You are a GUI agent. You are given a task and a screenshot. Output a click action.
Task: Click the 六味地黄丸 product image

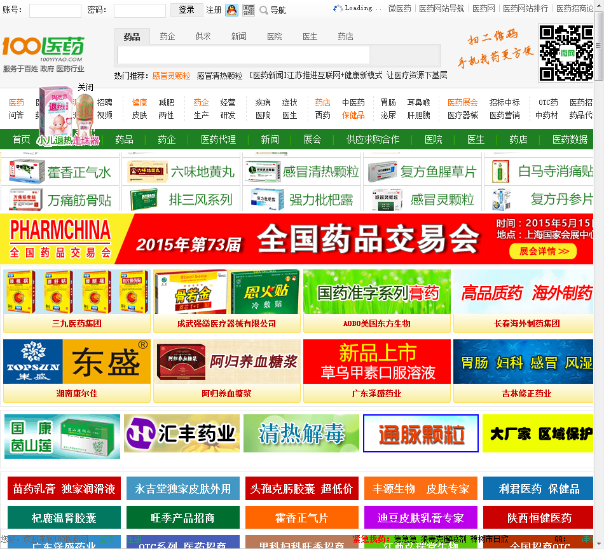pyautogui.click(x=148, y=172)
